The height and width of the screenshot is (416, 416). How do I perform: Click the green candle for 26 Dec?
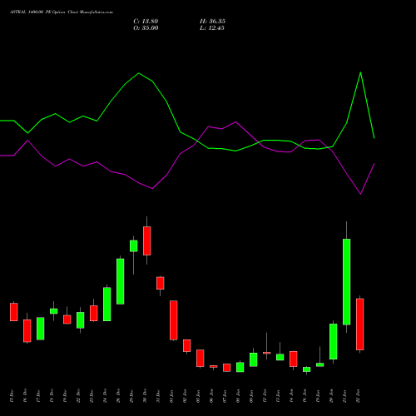click(121, 281)
